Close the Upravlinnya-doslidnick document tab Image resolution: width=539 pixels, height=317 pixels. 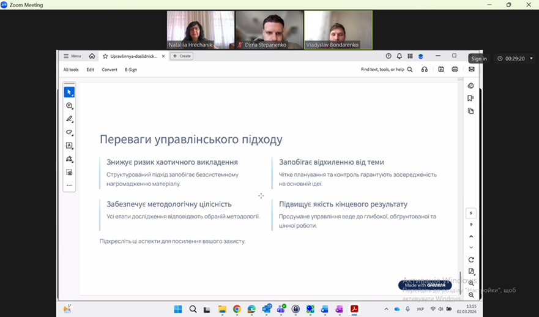[163, 56]
